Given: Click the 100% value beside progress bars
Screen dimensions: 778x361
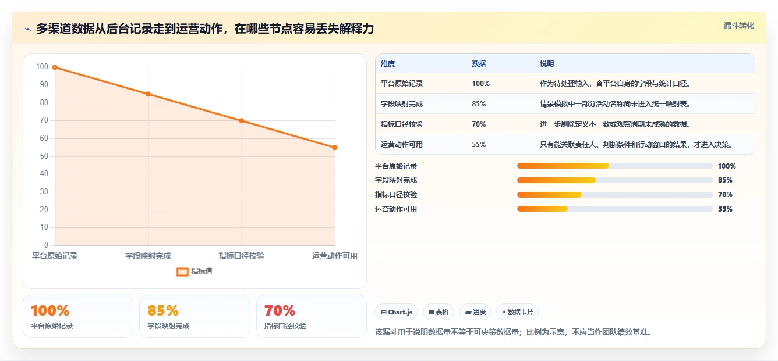Looking at the screenshot, I should [727, 166].
